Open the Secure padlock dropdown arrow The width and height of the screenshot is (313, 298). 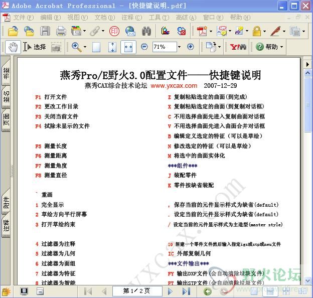(x=264, y=31)
